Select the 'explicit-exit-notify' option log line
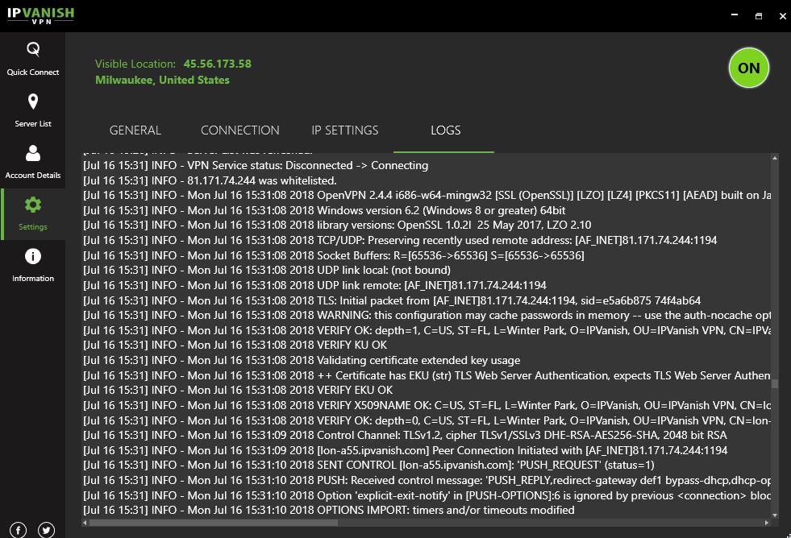 (427, 495)
